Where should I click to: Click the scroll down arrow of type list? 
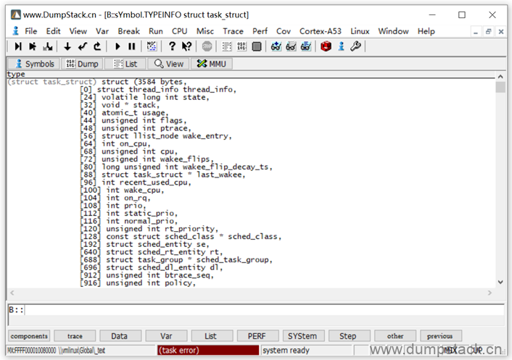click(x=500, y=282)
